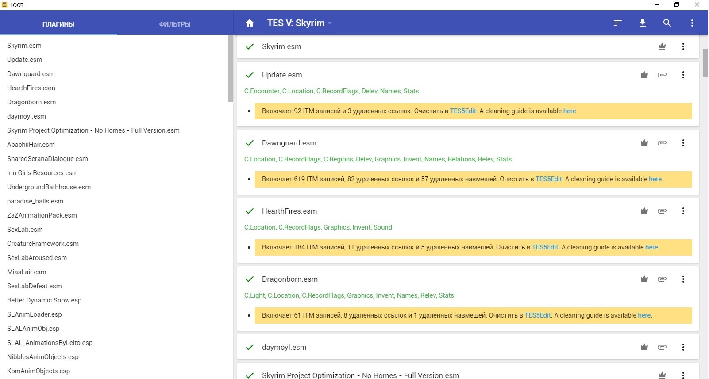709x379 pixels.
Task: Click crown icon on Dawnguard.esm card
Action: (644, 143)
